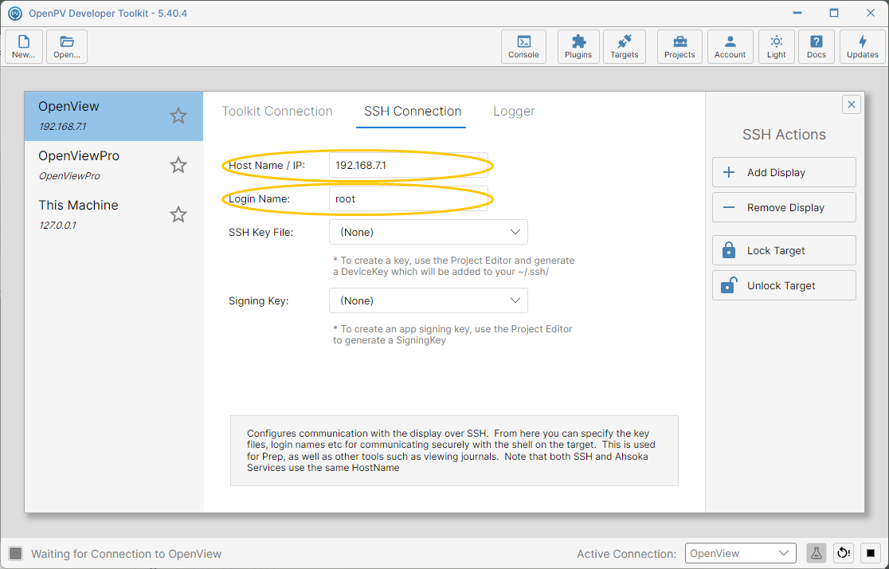Viewport: 889px width, 569px height.
Task: Click the 'To create an app signing key' hint
Action: coord(452,335)
